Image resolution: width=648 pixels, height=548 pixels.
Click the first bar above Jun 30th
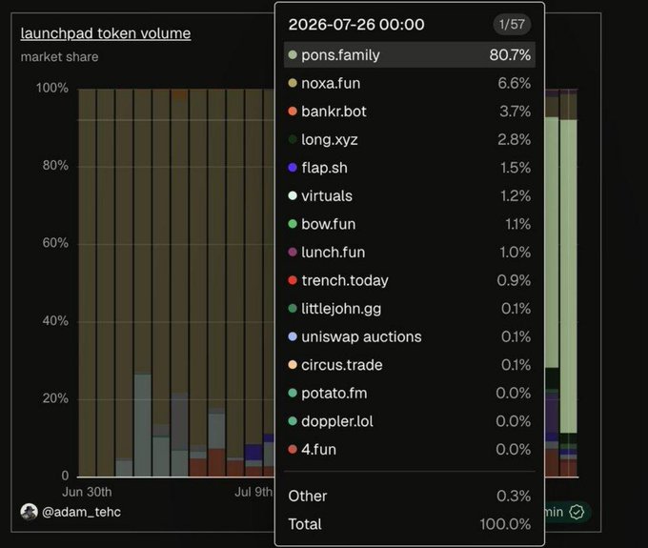click(x=87, y=282)
